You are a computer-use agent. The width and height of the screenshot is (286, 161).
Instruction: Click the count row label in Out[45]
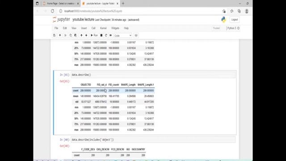pyautogui.click(x=76, y=90)
